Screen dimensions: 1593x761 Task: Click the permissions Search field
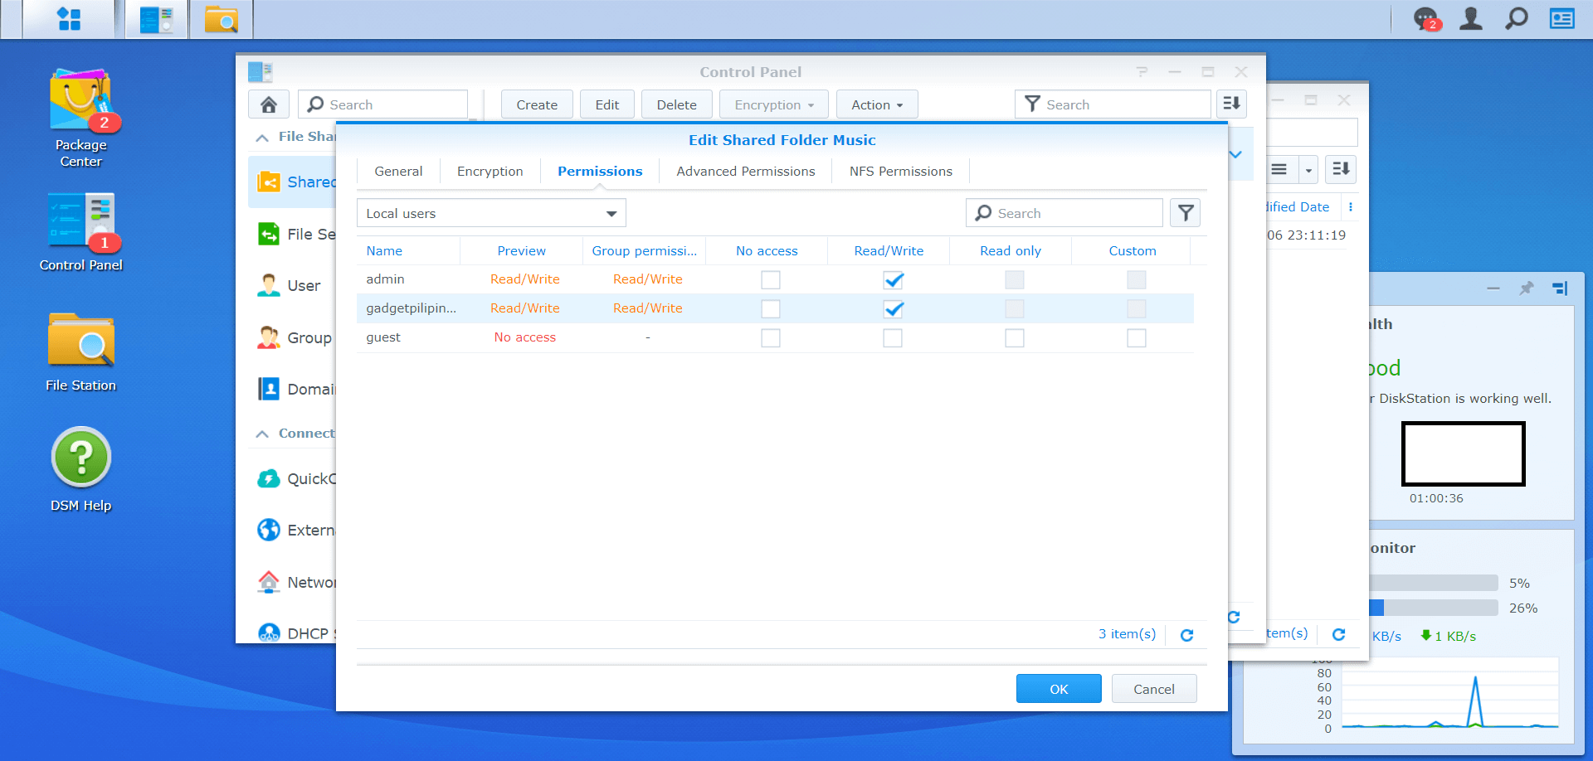click(x=1064, y=213)
